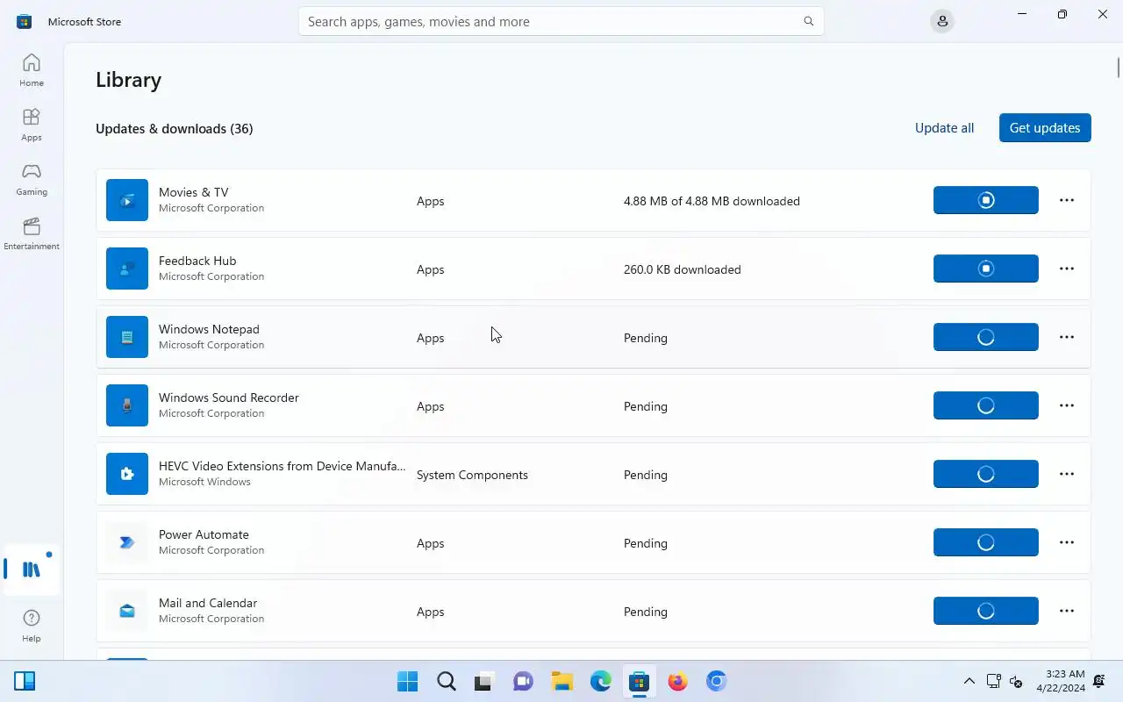Stop the Feedback Hub download
Screen dimensions: 1123x702
click(x=986, y=269)
